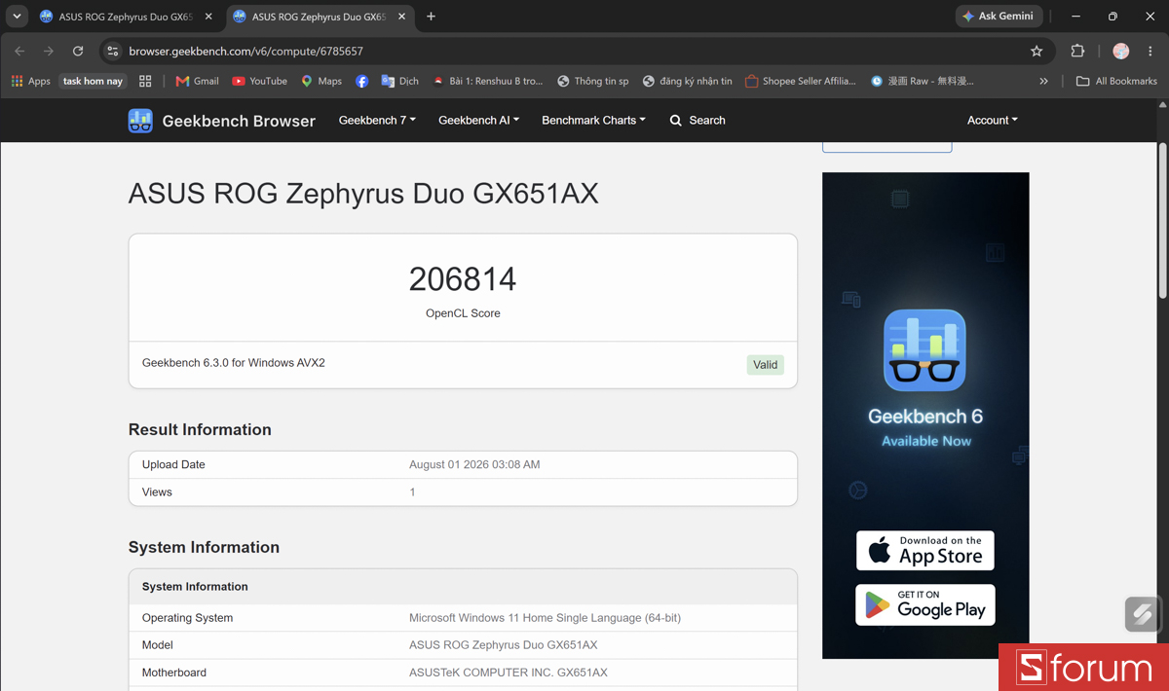The image size is (1169, 691).
Task: Click the browser back arrow
Action: (x=19, y=51)
